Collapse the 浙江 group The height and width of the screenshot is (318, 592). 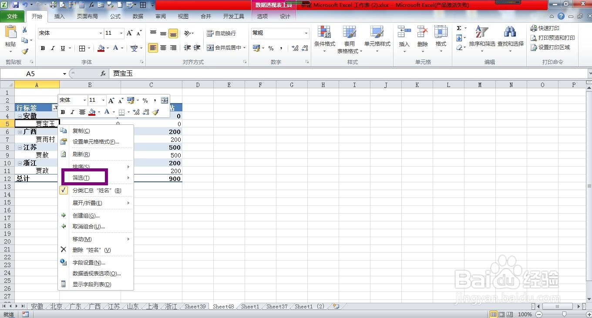point(20,163)
